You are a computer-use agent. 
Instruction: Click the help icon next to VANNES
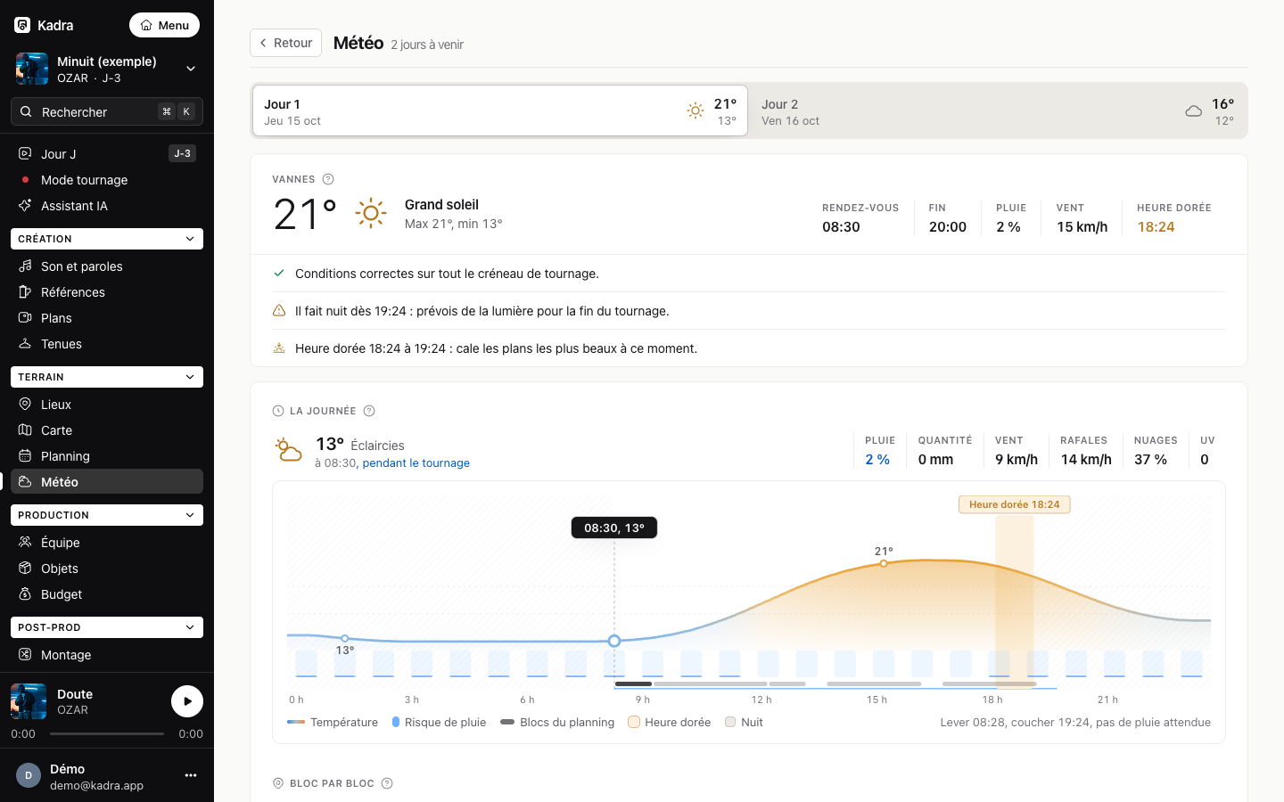coord(328,179)
